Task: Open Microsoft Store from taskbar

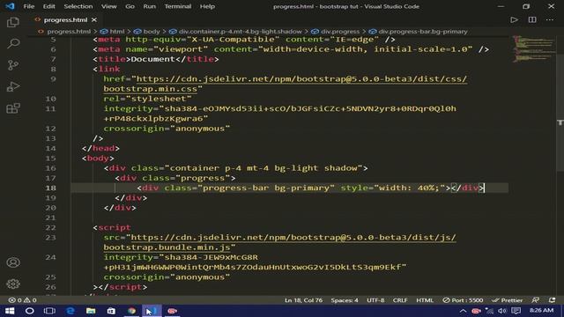Action: coord(111,311)
